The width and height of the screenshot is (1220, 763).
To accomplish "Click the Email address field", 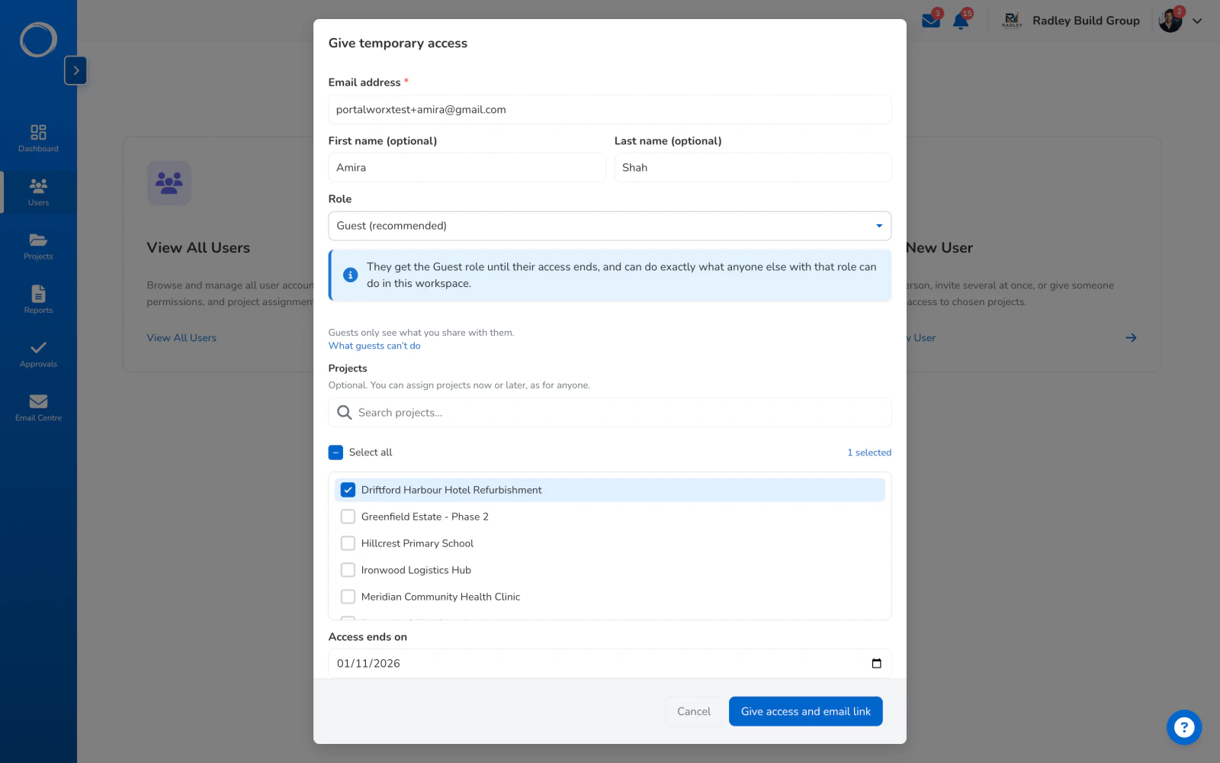I will (x=610, y=109).
